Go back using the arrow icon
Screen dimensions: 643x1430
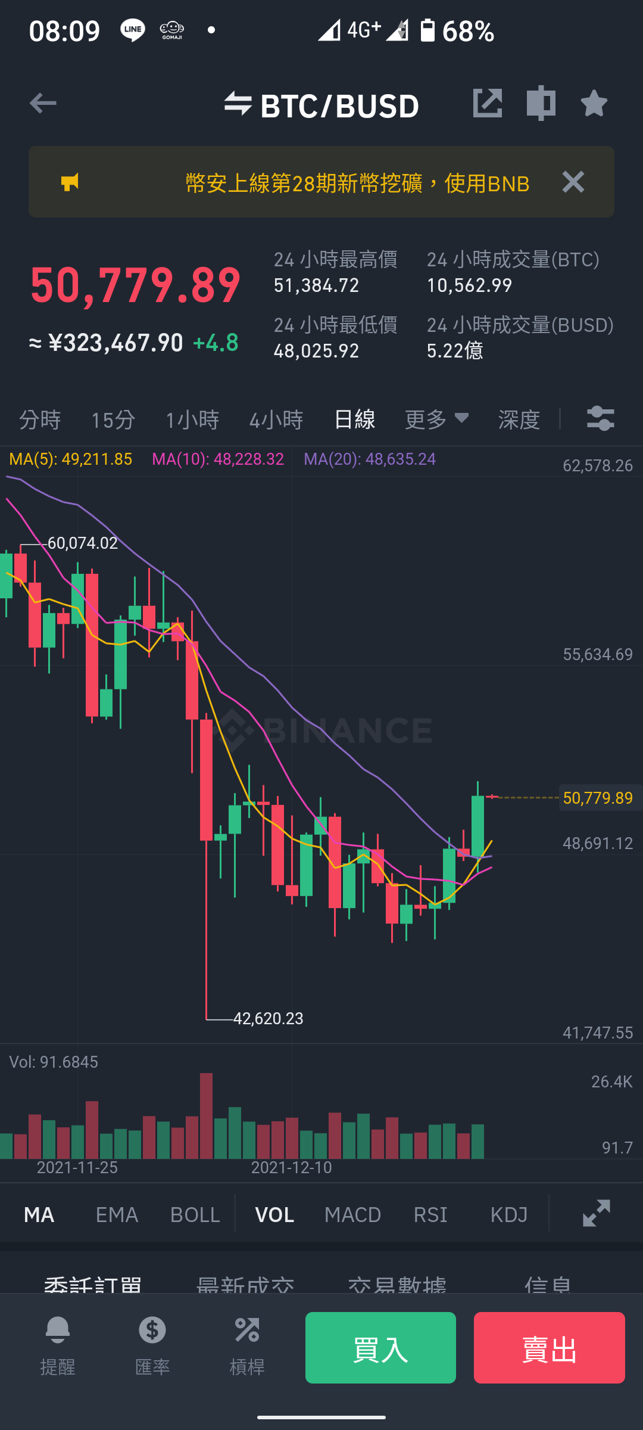[x=43, y=104]
